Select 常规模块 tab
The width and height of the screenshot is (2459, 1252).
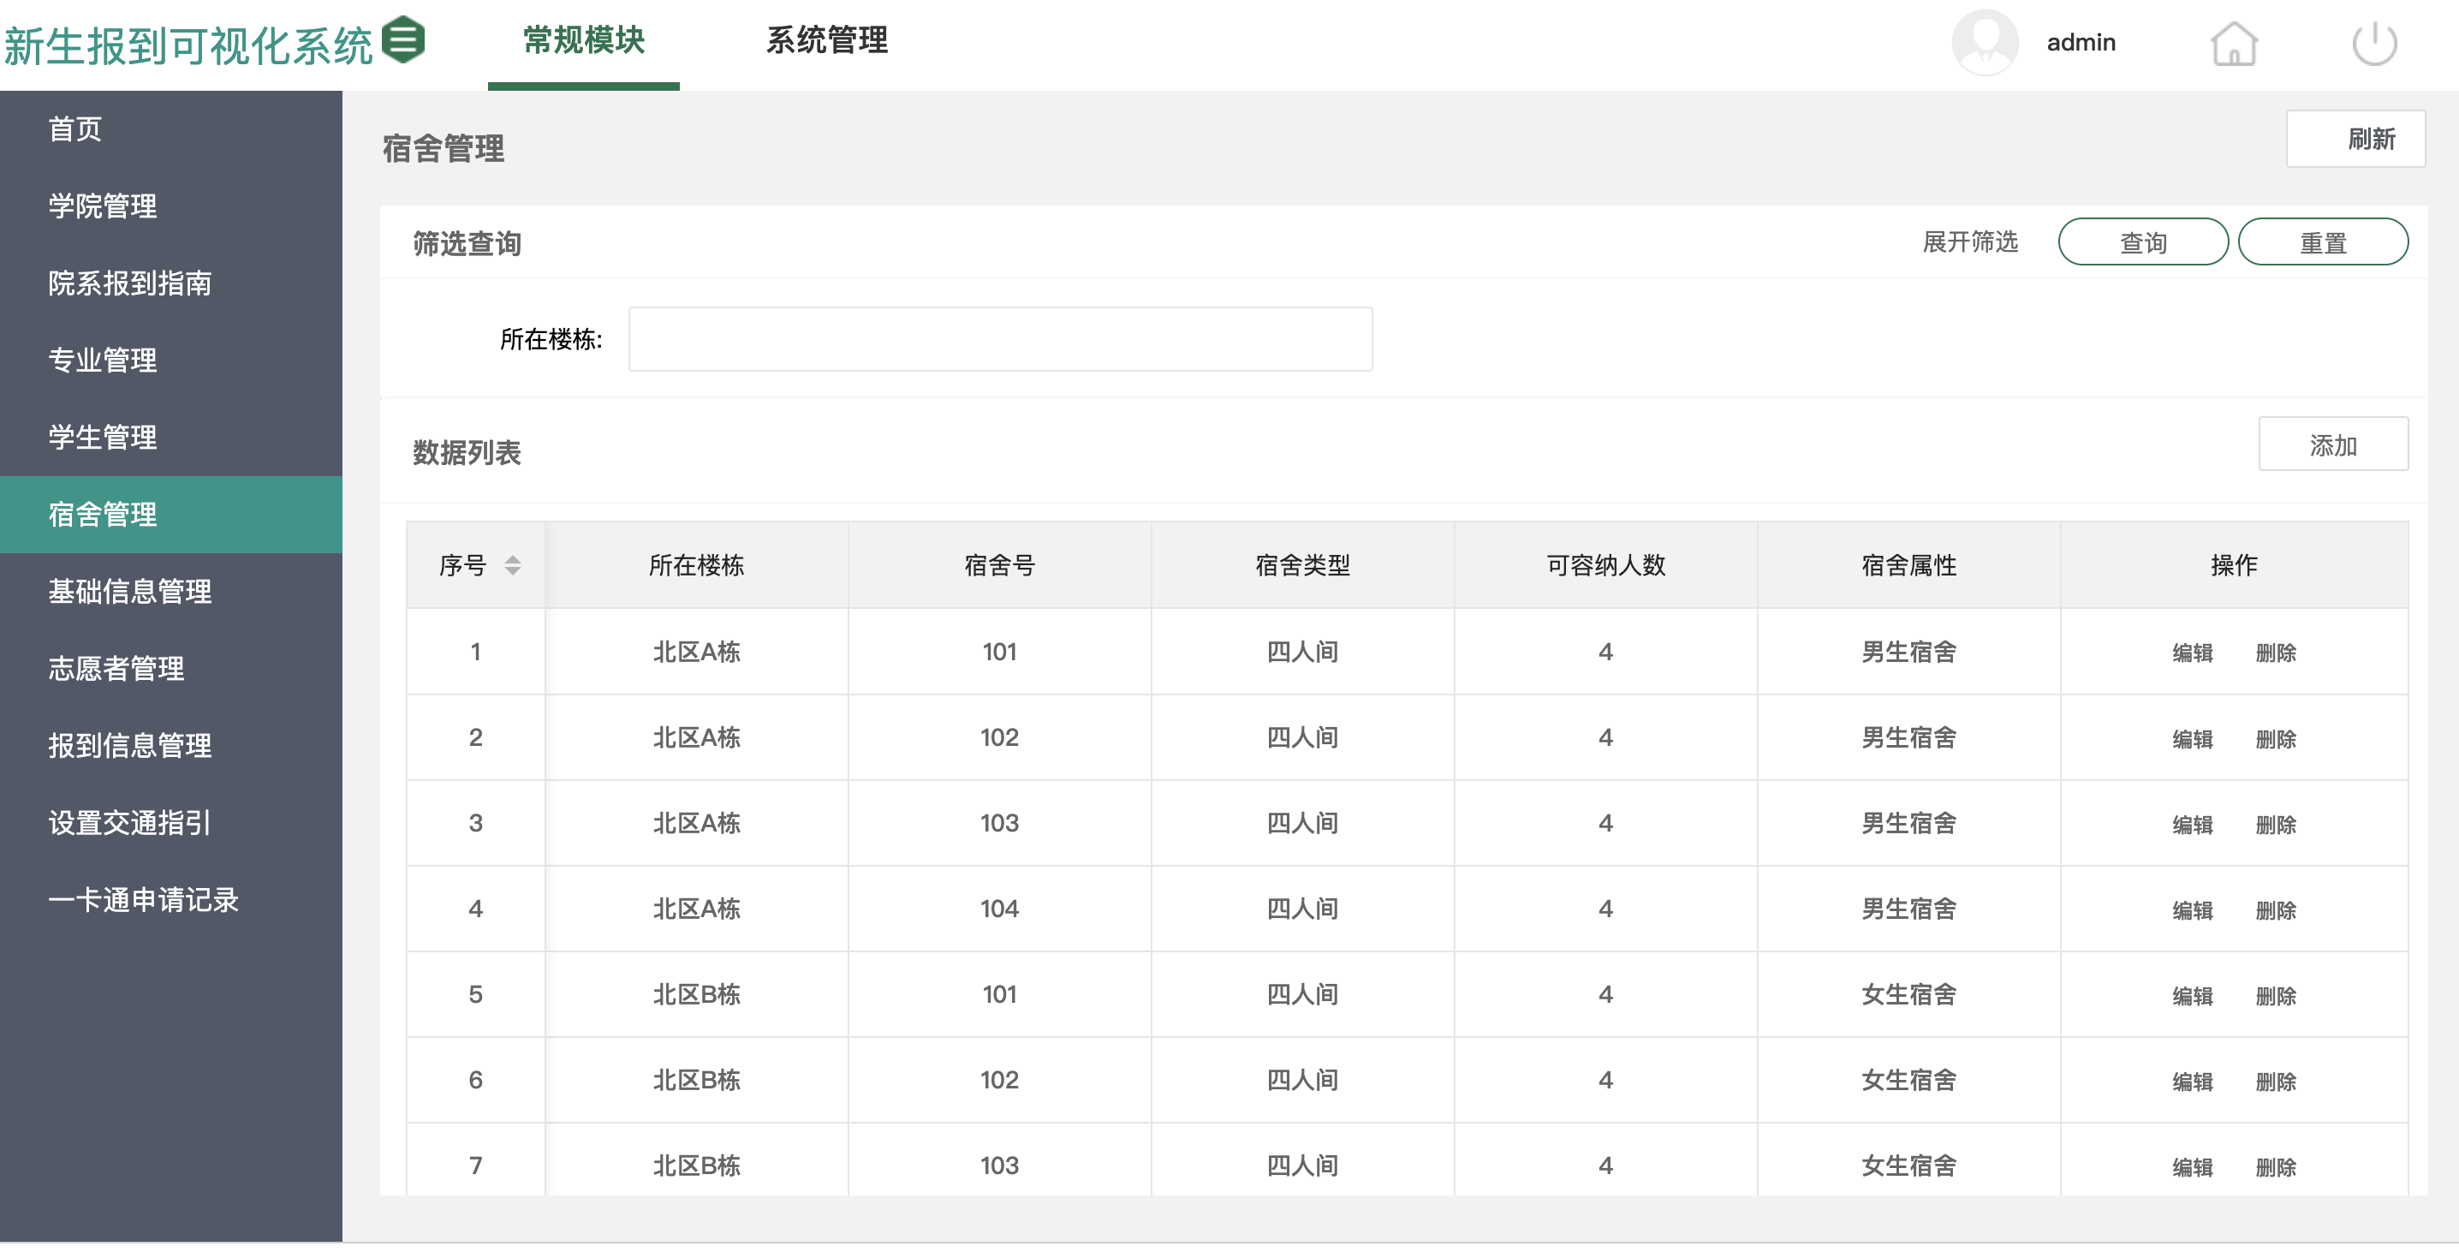tap(583, 41)
